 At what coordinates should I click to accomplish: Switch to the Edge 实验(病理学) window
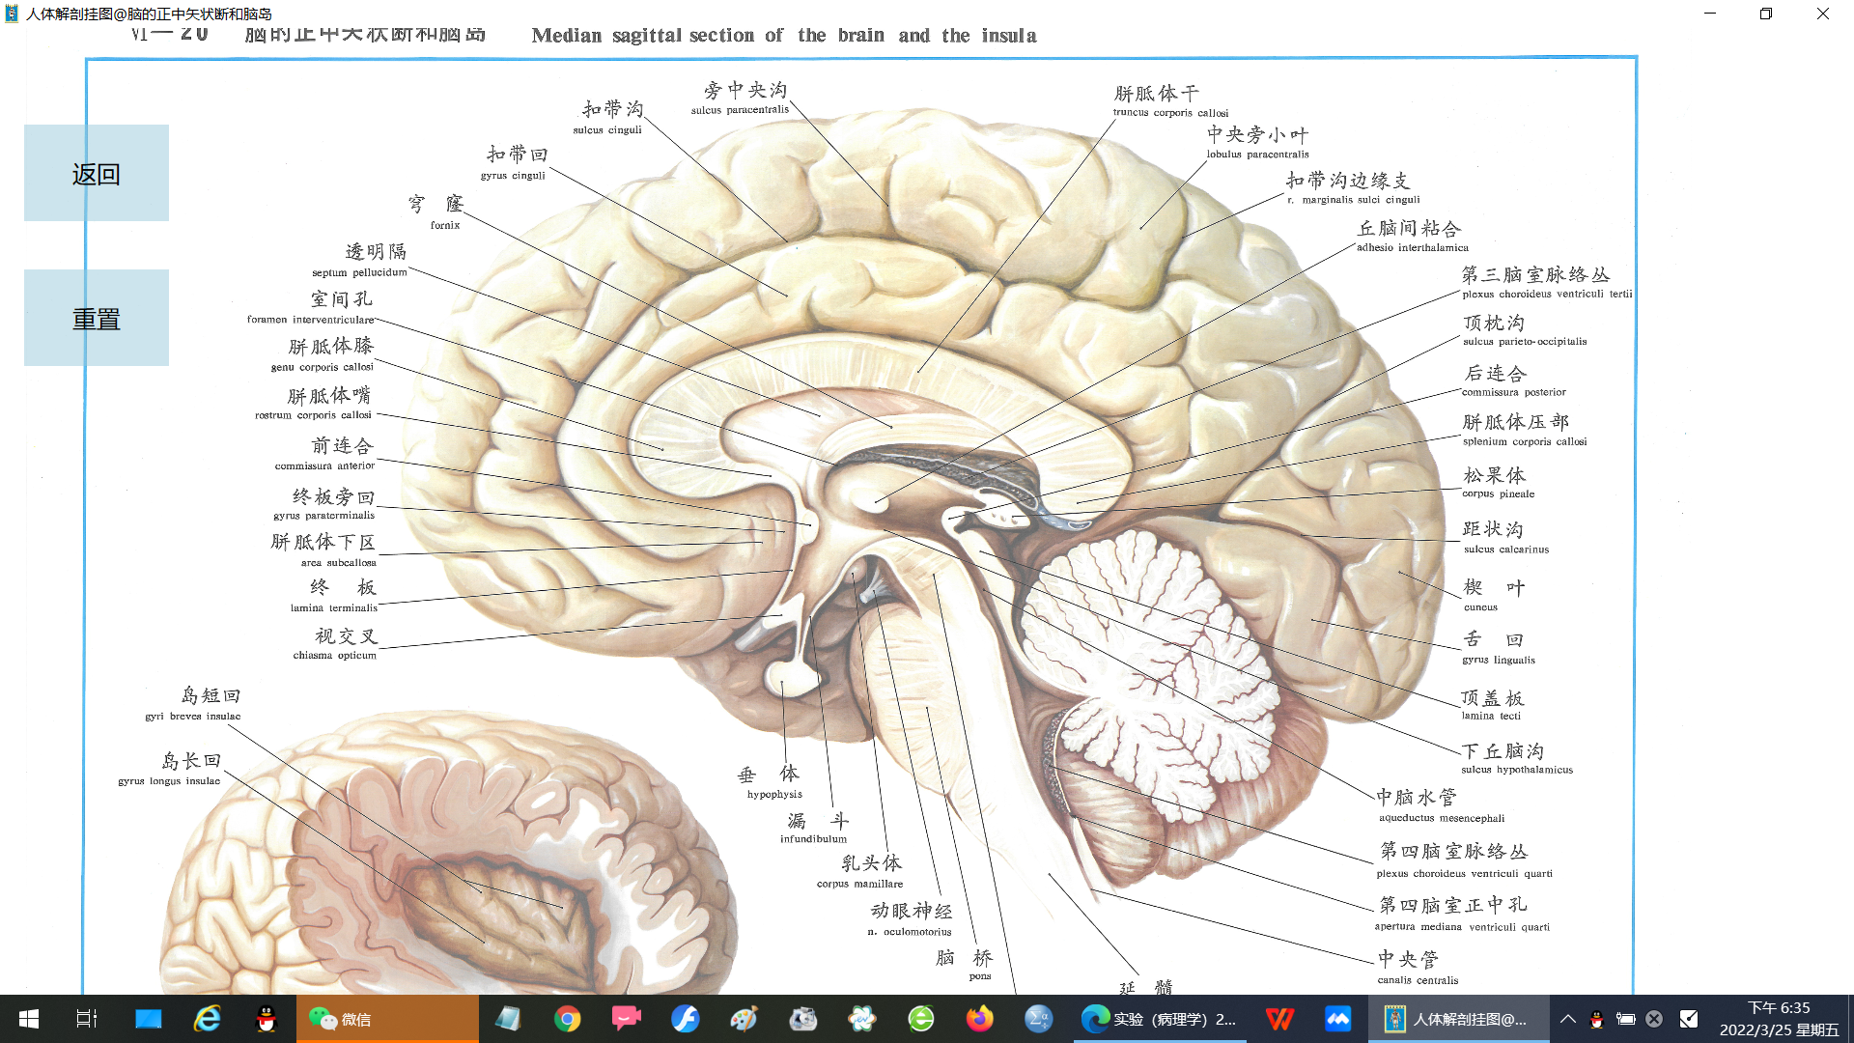pyautogui.click(x=1159, y=1019)
